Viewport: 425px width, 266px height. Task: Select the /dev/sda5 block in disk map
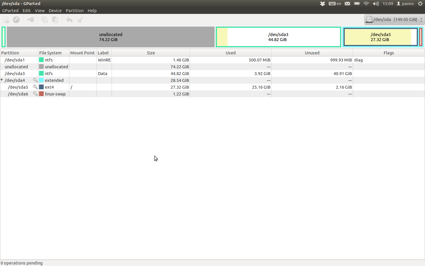pos(381,37)
